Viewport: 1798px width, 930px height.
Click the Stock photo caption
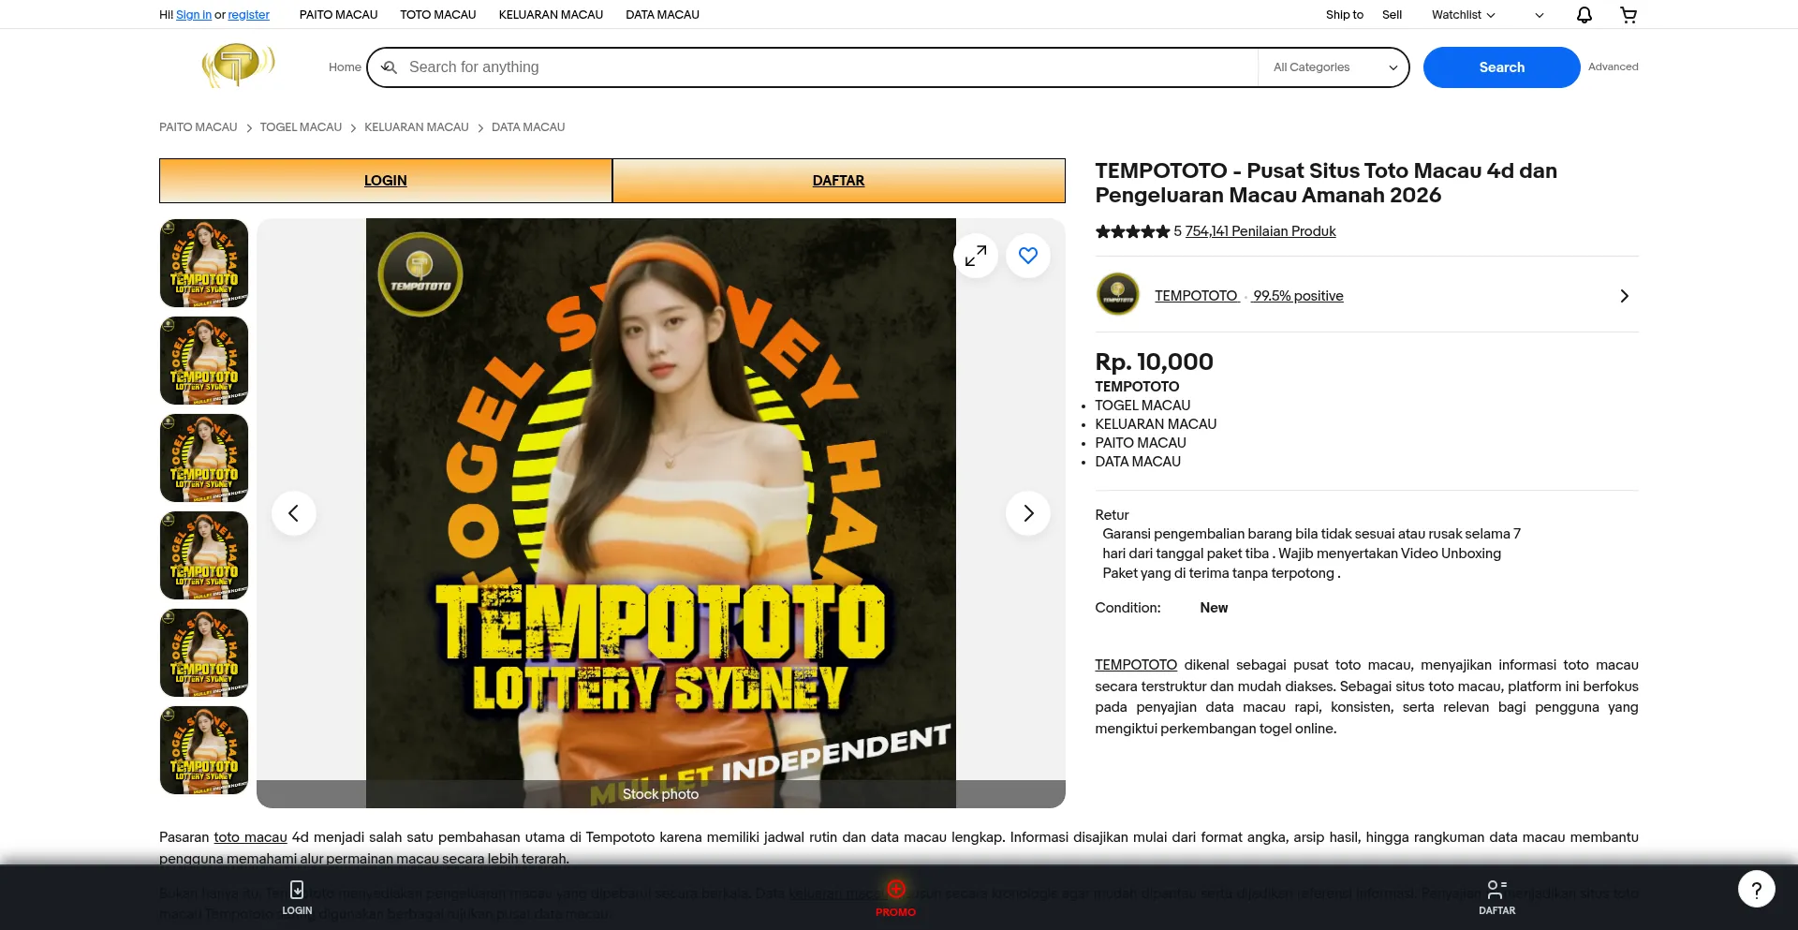click(661, 794)
